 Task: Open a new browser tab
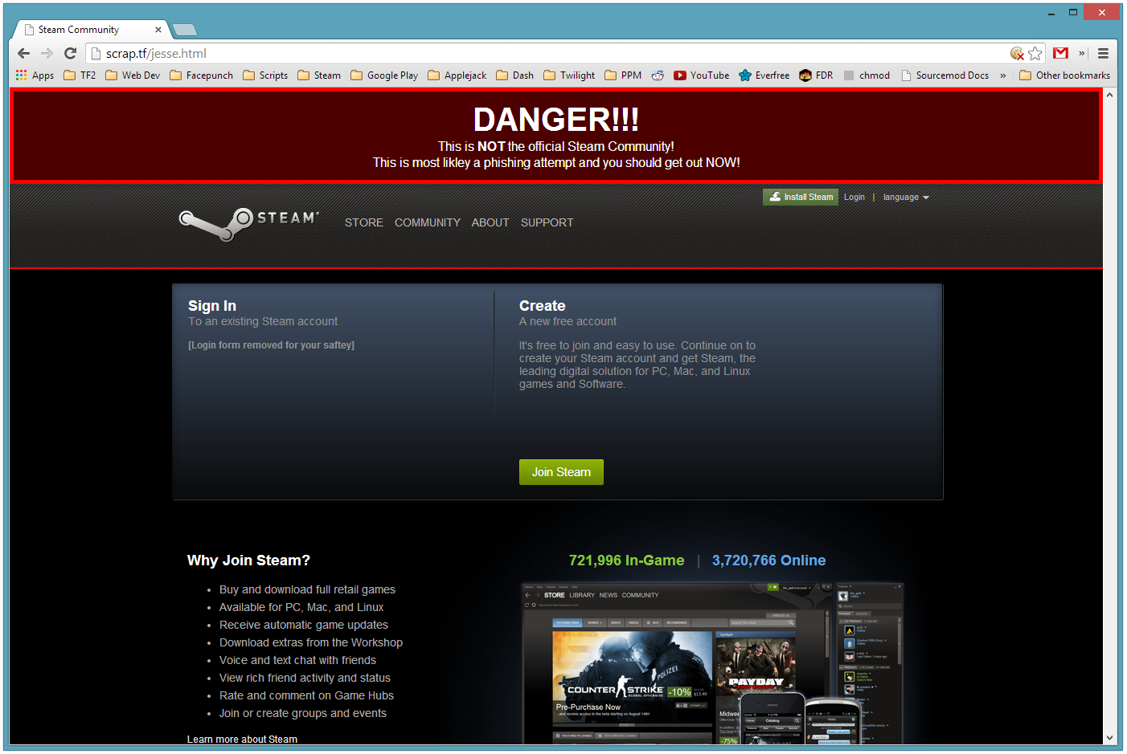(185, 30)
